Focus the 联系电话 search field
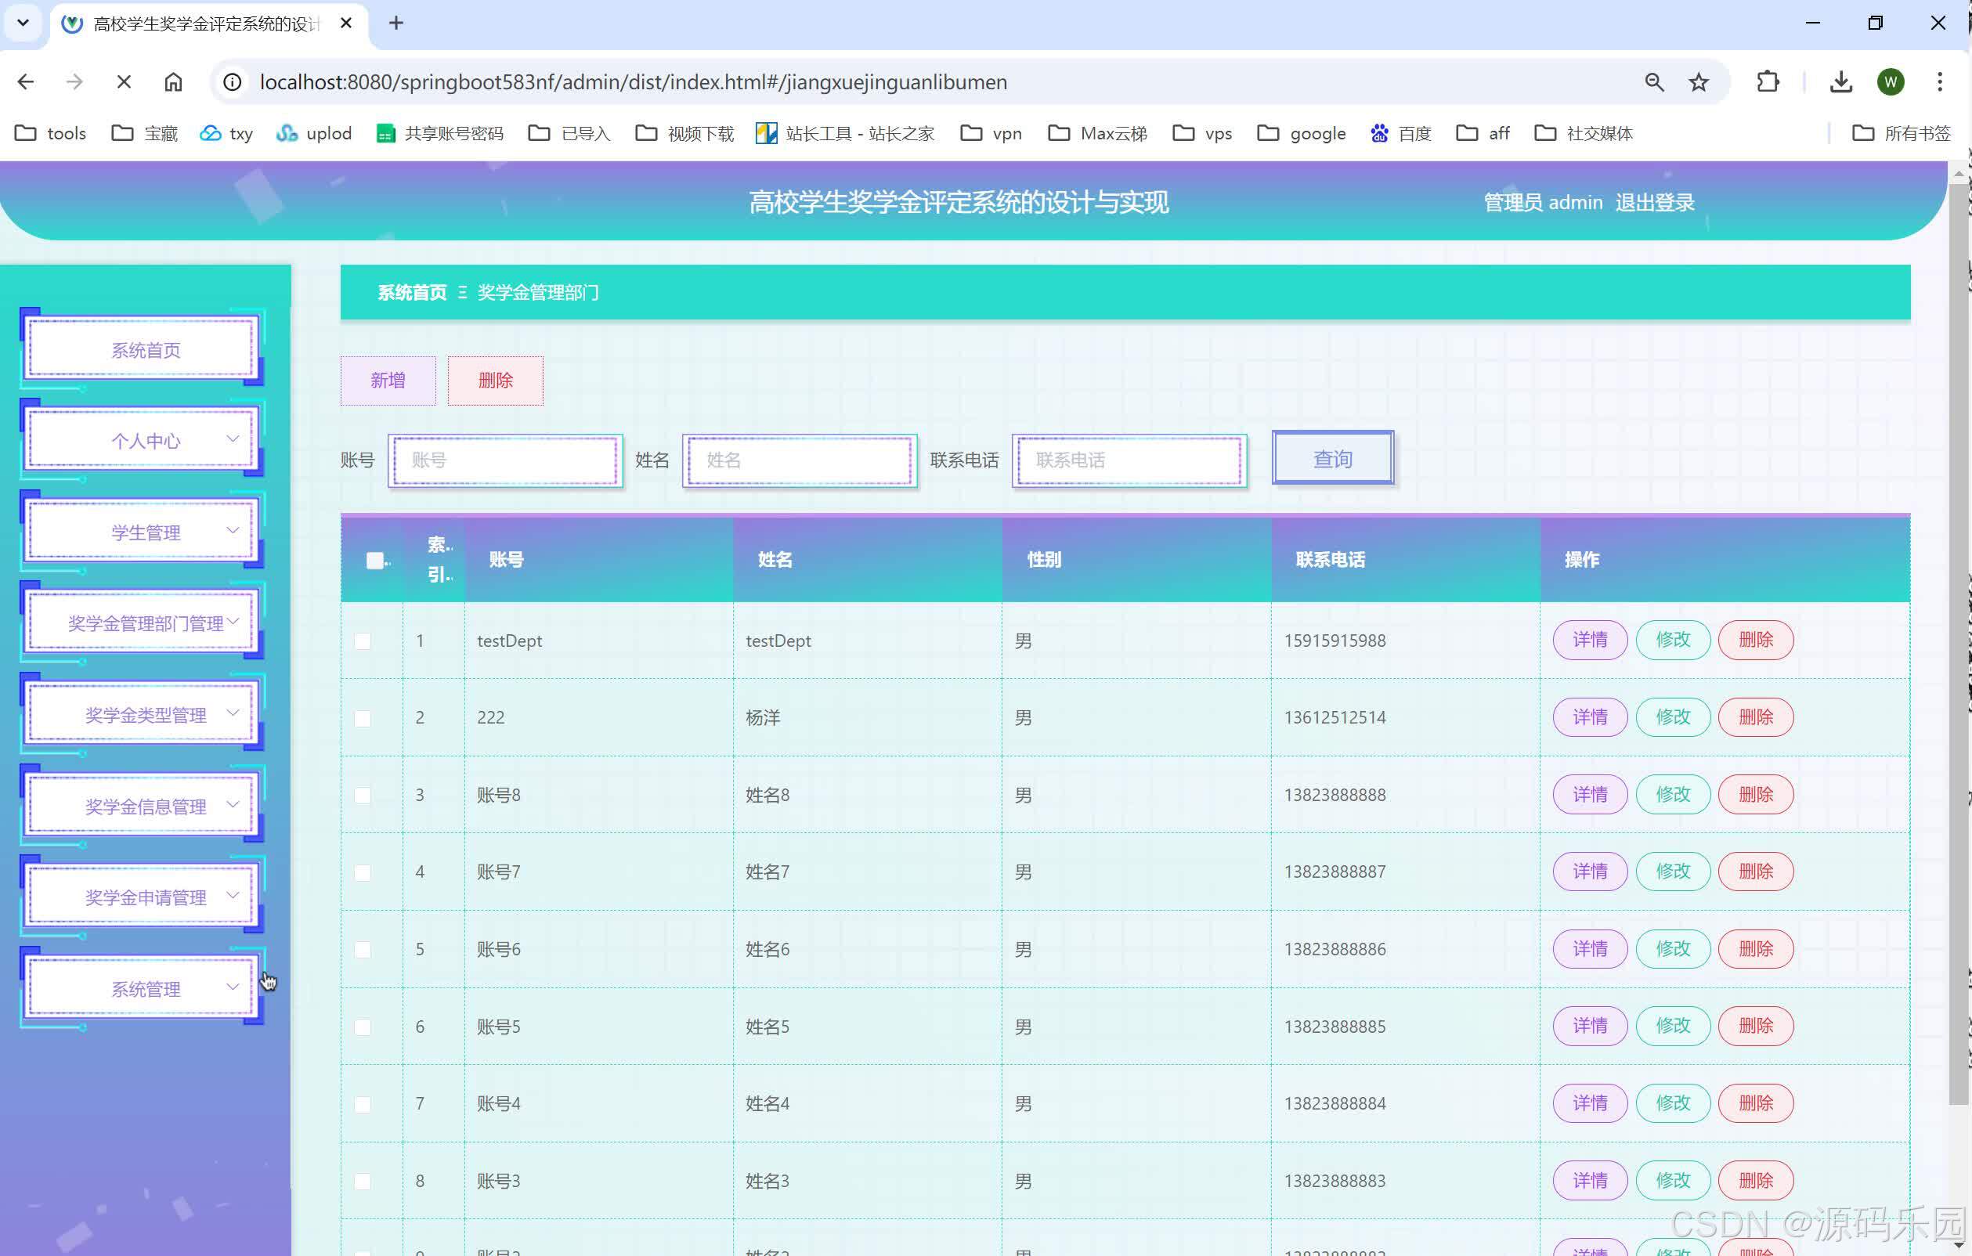The height and width of the screenshot is (1256, 1972). tap(1129, 460)
